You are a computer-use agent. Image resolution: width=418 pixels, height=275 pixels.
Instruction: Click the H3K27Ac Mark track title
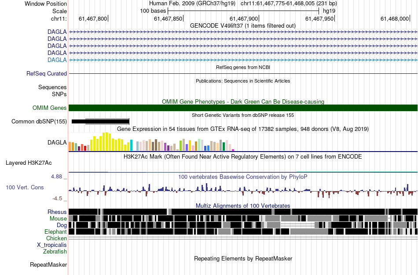(x=243, y=156)
